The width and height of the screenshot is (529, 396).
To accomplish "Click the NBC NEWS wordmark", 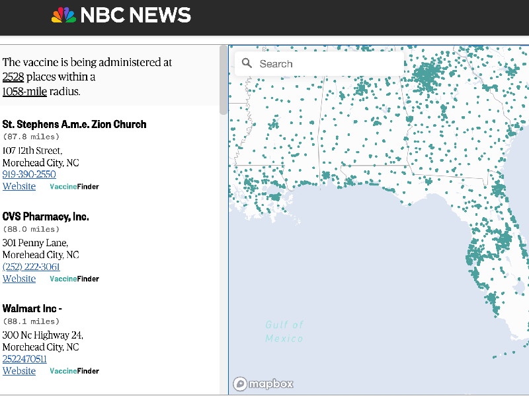I will pyautogui.click(x=136, y=15).
